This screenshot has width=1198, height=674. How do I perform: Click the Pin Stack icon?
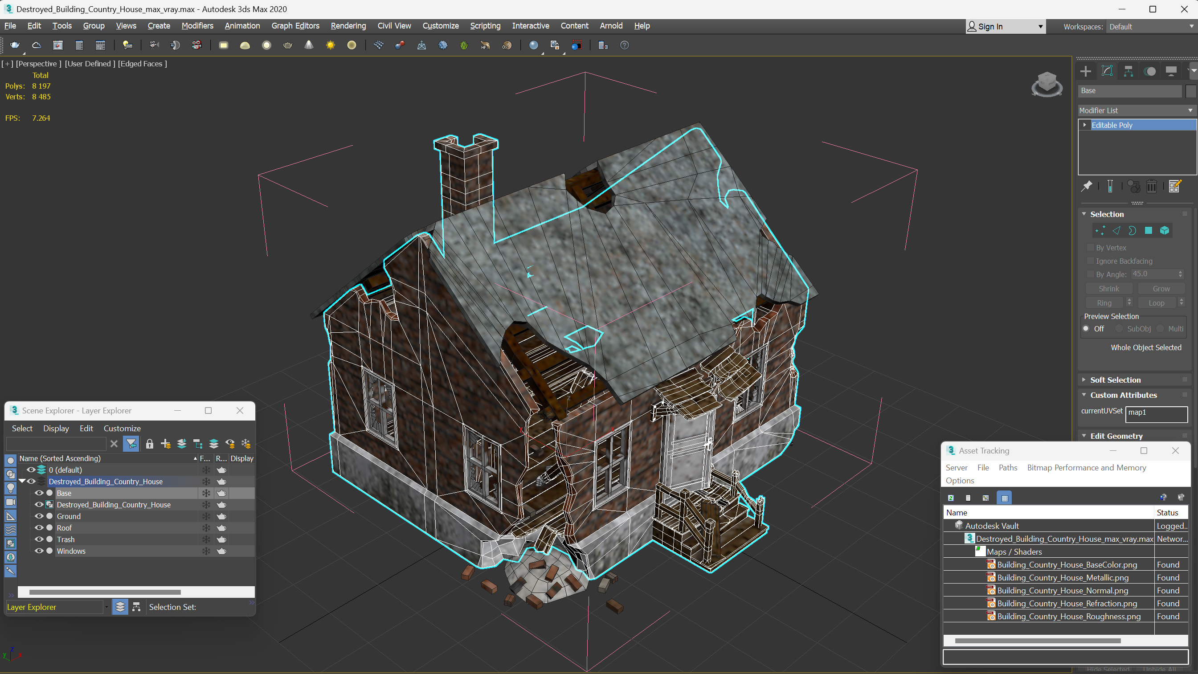click(1086, 187)
